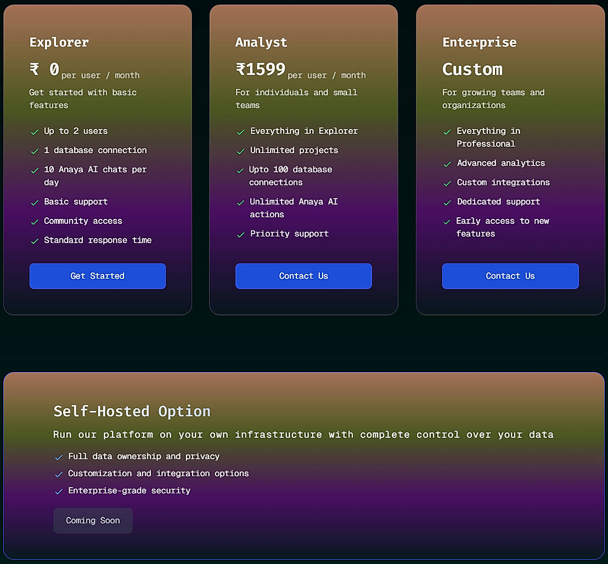Screen dimensions: 608x564
Task: Click Contact Us on the Analyst plan
Action: pos(303,276)
